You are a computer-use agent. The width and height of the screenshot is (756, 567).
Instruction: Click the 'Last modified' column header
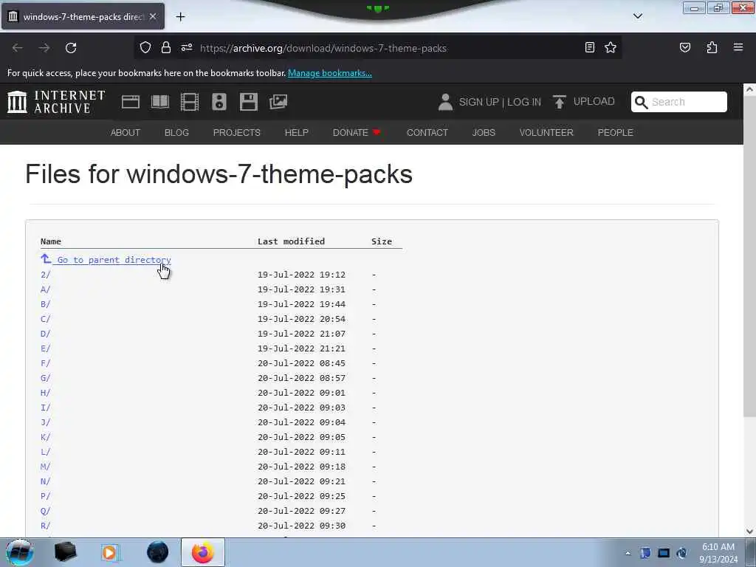(x=291, y=241)
